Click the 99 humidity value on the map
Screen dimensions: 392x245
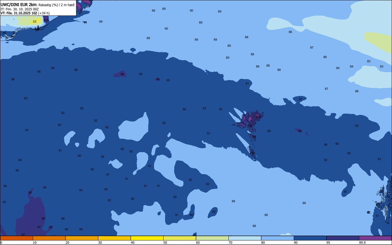click(254, 137)
